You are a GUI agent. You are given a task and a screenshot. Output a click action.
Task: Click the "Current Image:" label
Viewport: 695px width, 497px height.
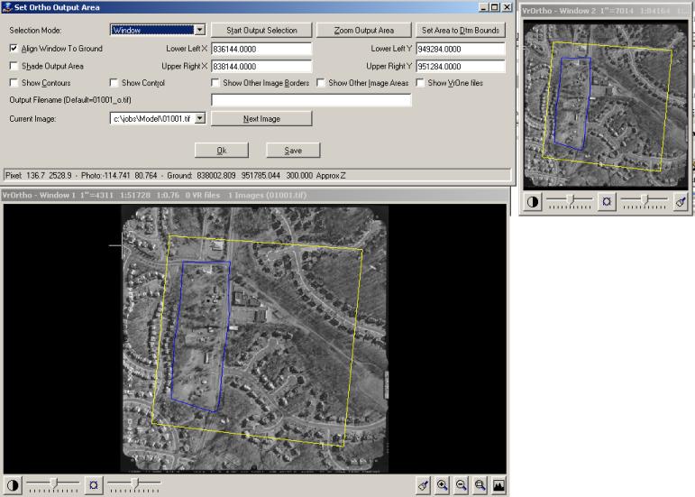click(x=32, y=119)
